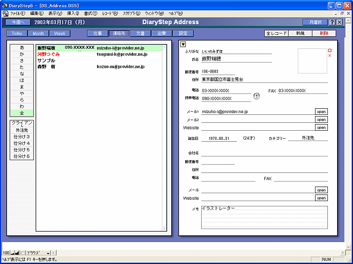Open the 月選択 month selector
The height and width of the screenshot is (264, 353).
(315, 22)
